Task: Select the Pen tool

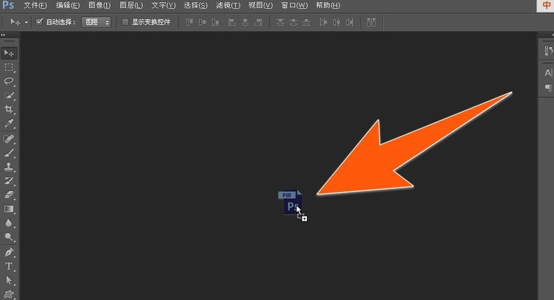Action: (x=9, y=252)
